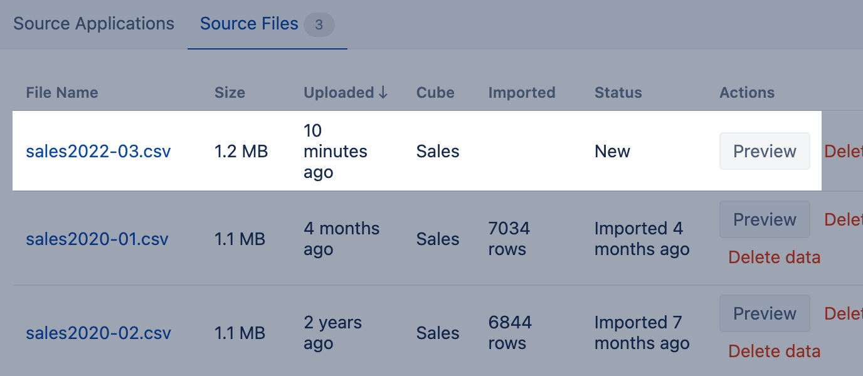Screen dimensions: 863x376
Task: Click the Sales cube label in first row
Action: click(x=437, y=151)
